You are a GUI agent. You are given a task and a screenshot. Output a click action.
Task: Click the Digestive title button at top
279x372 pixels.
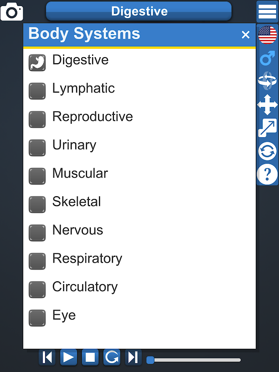139,11
